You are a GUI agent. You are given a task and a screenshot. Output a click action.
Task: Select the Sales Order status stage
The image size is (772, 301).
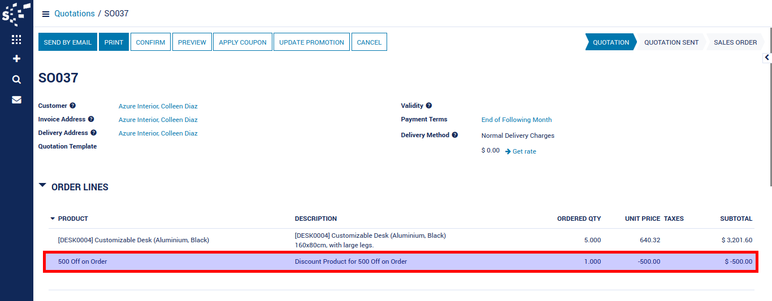click(x=735, y=42)
